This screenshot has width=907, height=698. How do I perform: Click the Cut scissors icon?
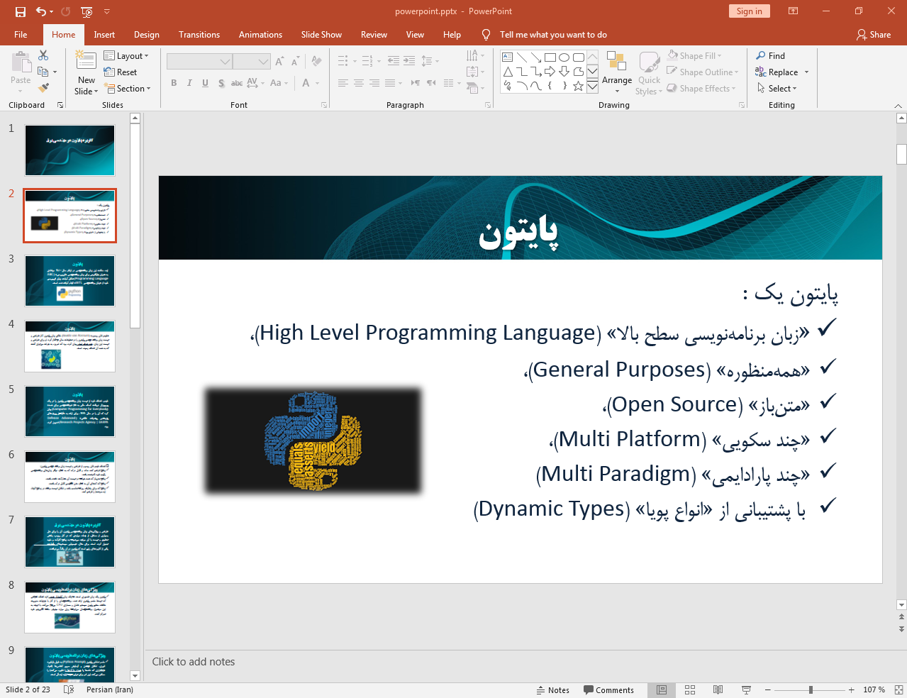tap(43, 55)
